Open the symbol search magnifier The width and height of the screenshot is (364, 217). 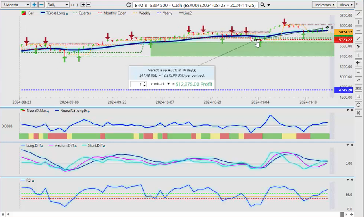click(262, 5)
